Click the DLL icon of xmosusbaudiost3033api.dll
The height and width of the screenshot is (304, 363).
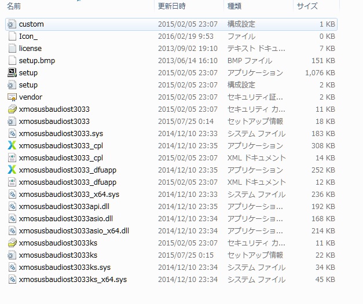[x=12, y=207]
